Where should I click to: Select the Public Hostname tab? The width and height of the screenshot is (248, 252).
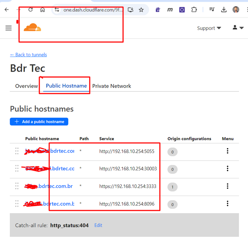(66, 86)
